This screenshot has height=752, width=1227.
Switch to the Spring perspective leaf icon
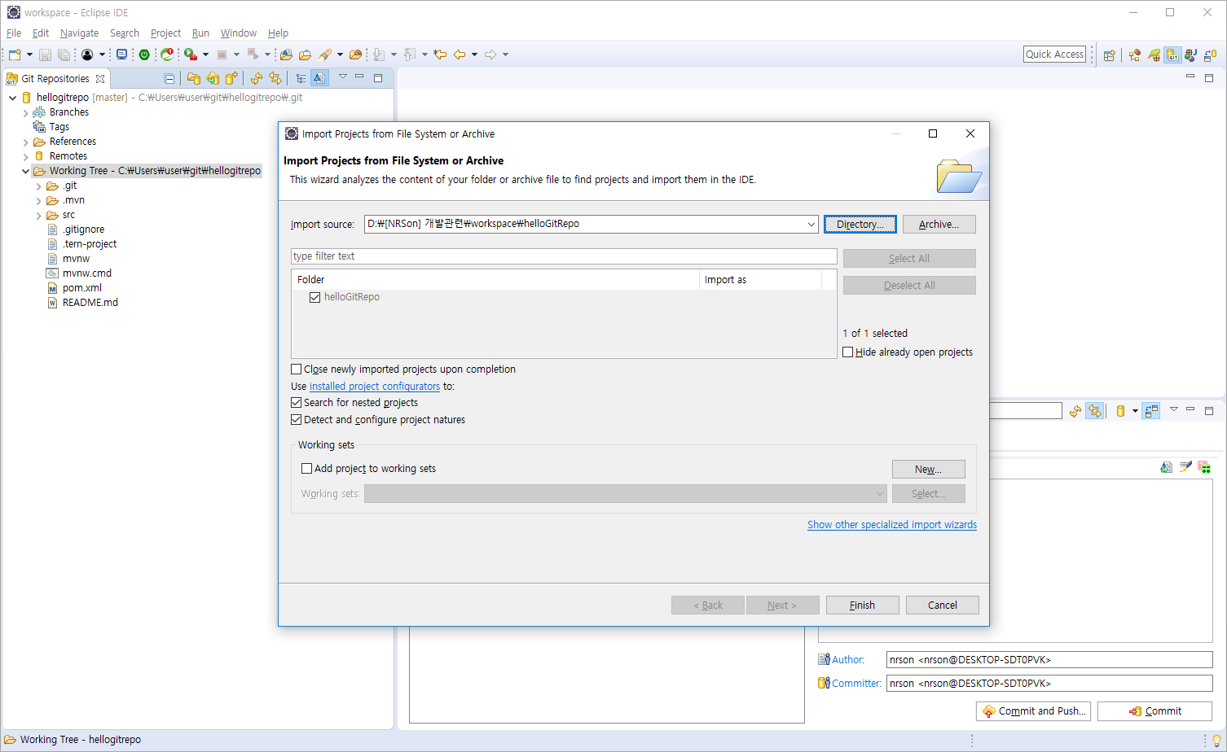1154,55
